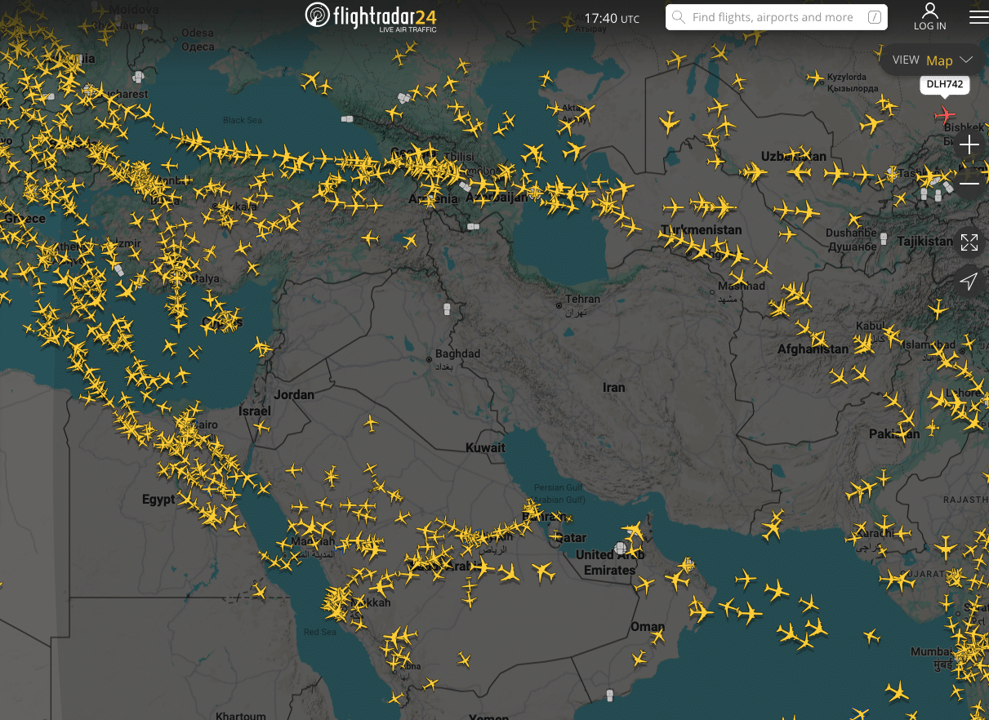Click the 17:40 UTC clock
Screen dimensions: 989x720
click(612, 18)
